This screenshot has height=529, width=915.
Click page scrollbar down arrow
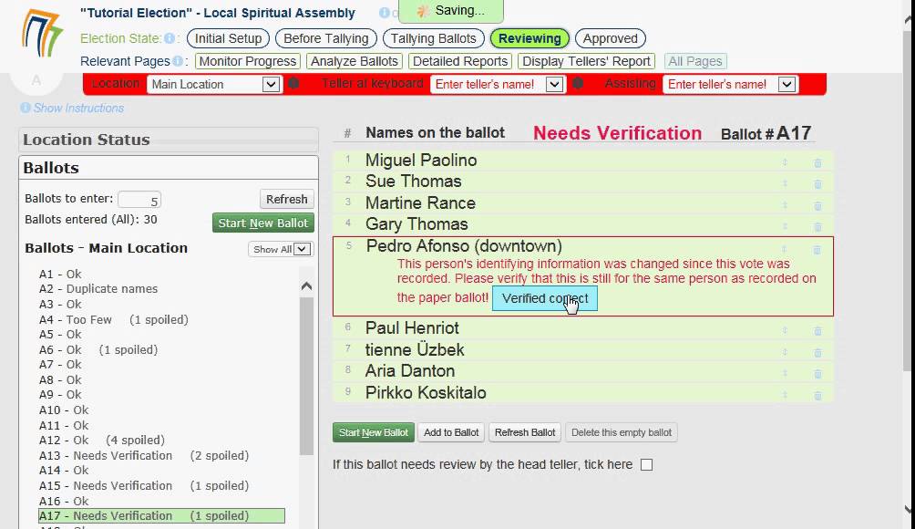909,509
